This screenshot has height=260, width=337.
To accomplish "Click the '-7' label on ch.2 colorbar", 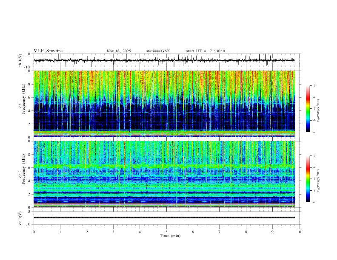I will 314,202.
